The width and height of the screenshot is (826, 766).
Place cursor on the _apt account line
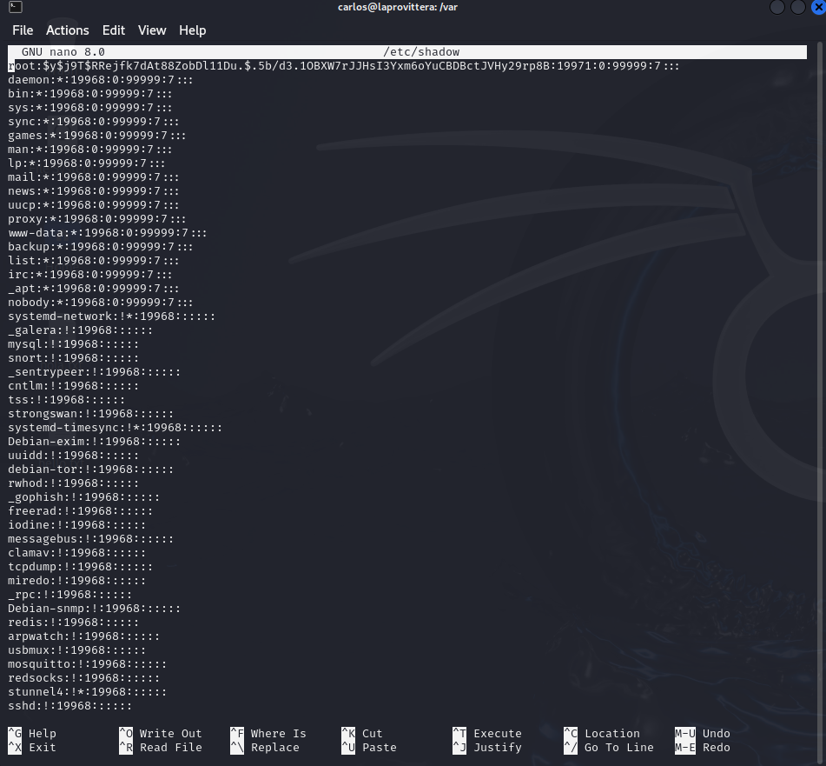click(93, 289)
